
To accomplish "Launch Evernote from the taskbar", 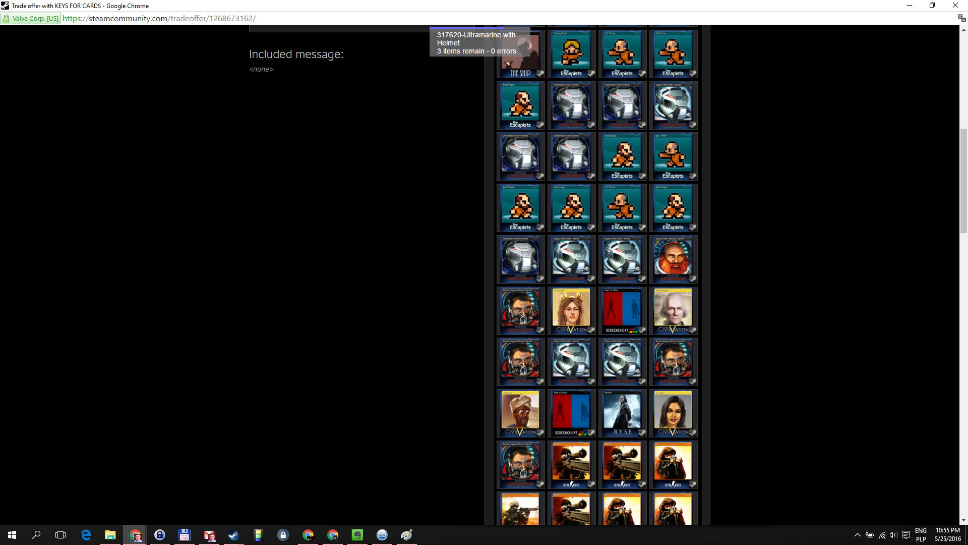I will [357, 535].
